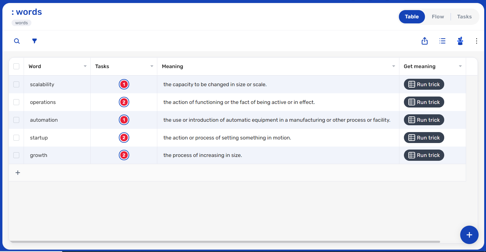Click the blue floating add button
The image size is (486, 252).
coord(469,235)
